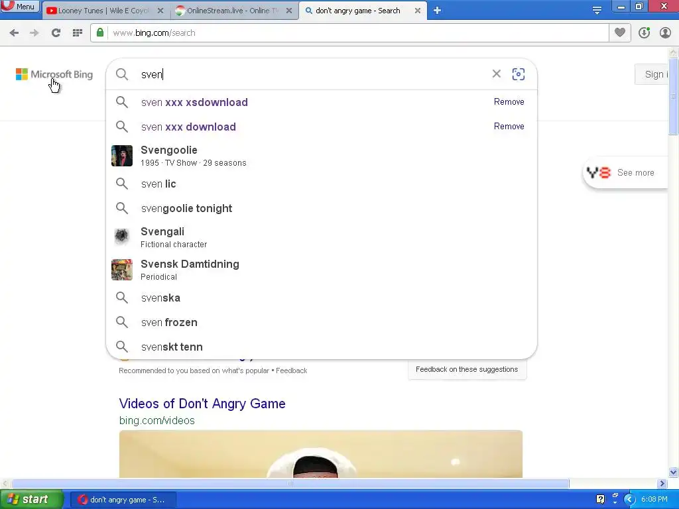Select the don't angry game Search tab
This screenshot has width=679, height=509.
[357, 11]
